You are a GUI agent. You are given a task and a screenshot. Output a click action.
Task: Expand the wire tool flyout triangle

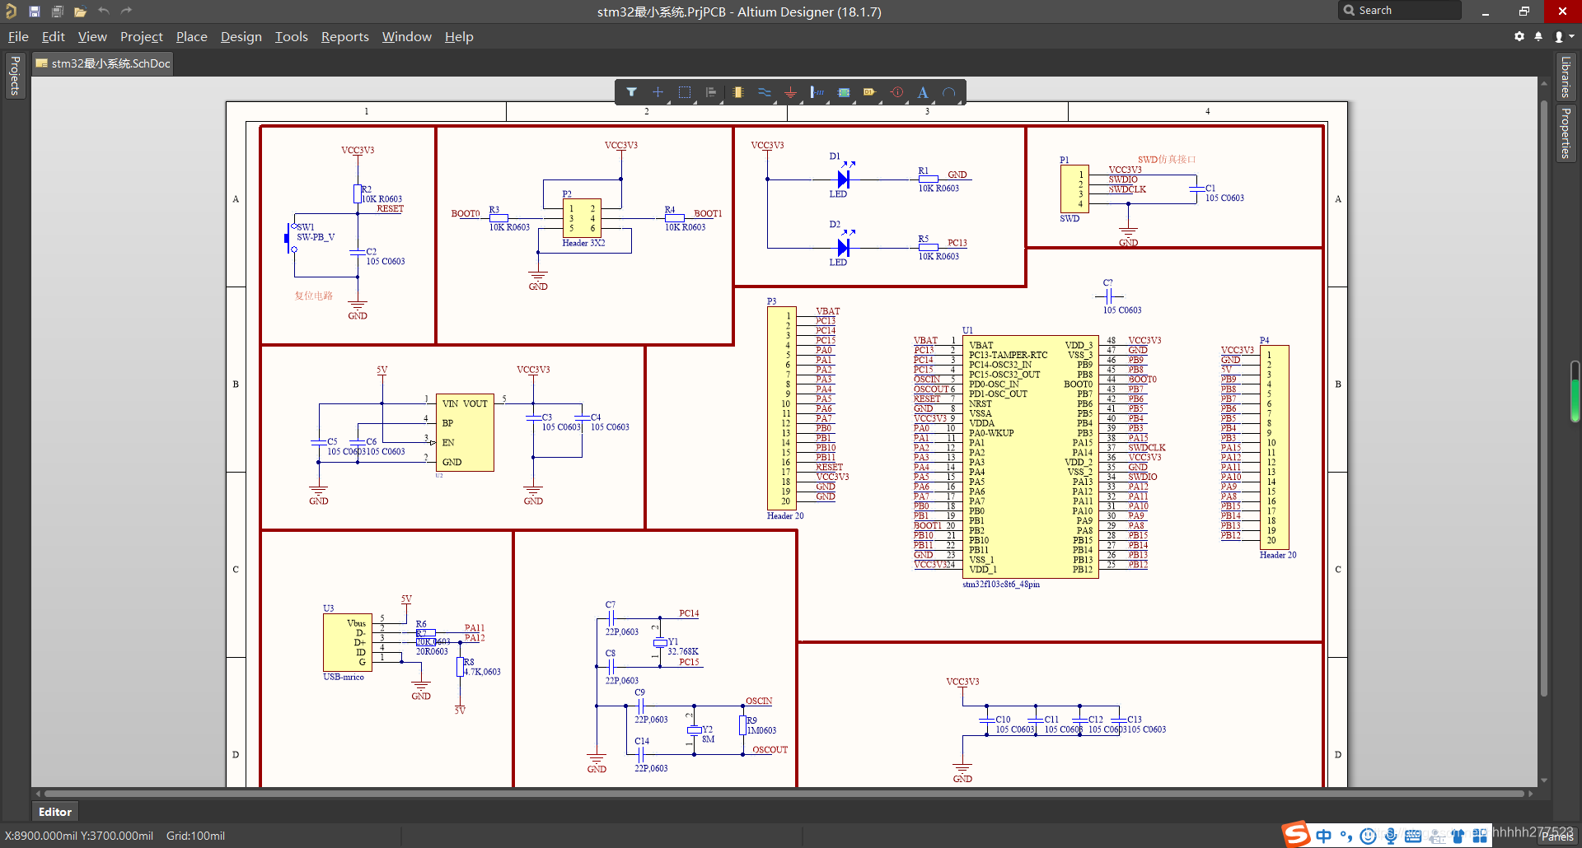775,101
